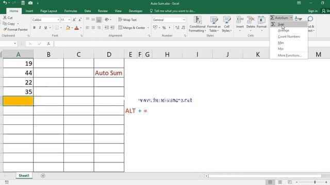Click Decrease Indent icon

point(107,28)
